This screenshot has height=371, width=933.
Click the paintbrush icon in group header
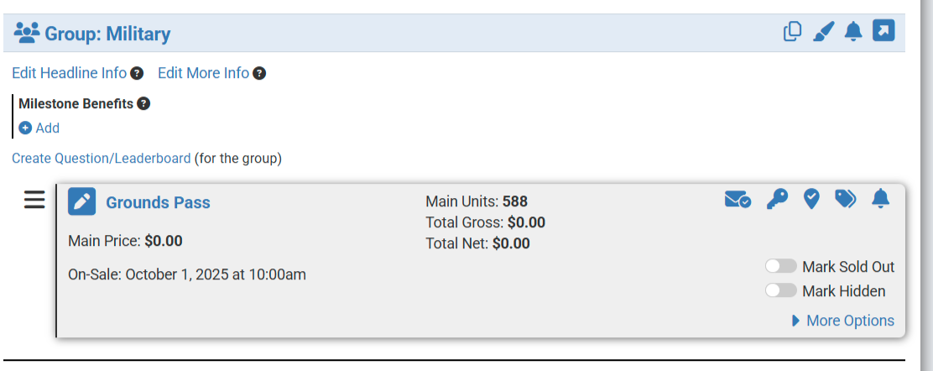point(824,32)
